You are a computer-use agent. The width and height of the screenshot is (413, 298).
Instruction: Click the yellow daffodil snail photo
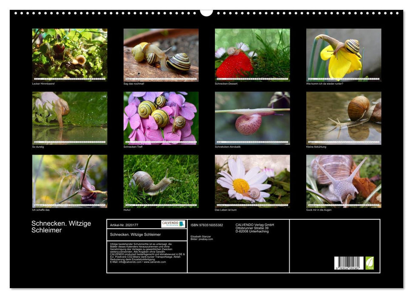pos(344,54)
